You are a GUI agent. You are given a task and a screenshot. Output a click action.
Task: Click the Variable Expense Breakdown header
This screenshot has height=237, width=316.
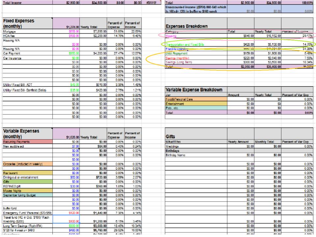coord(196,90)
